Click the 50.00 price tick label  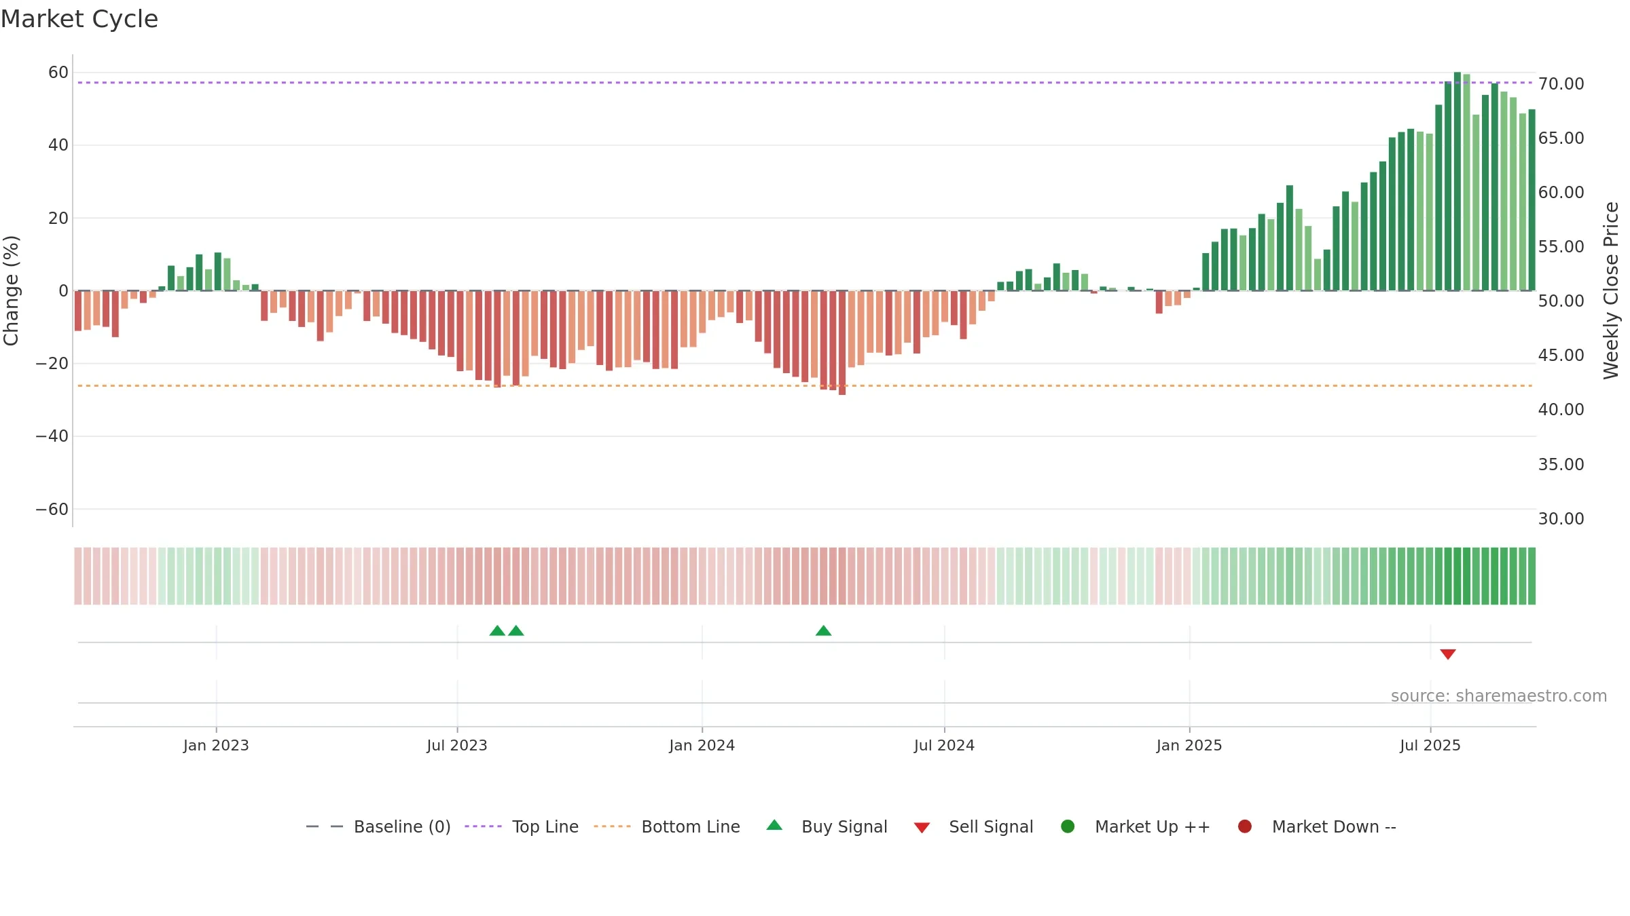[x=1561, y=301]
